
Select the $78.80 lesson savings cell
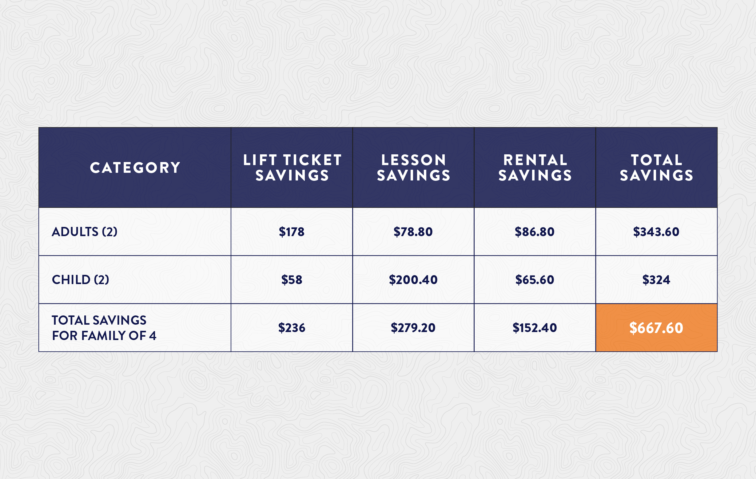(x=413, y=232)
